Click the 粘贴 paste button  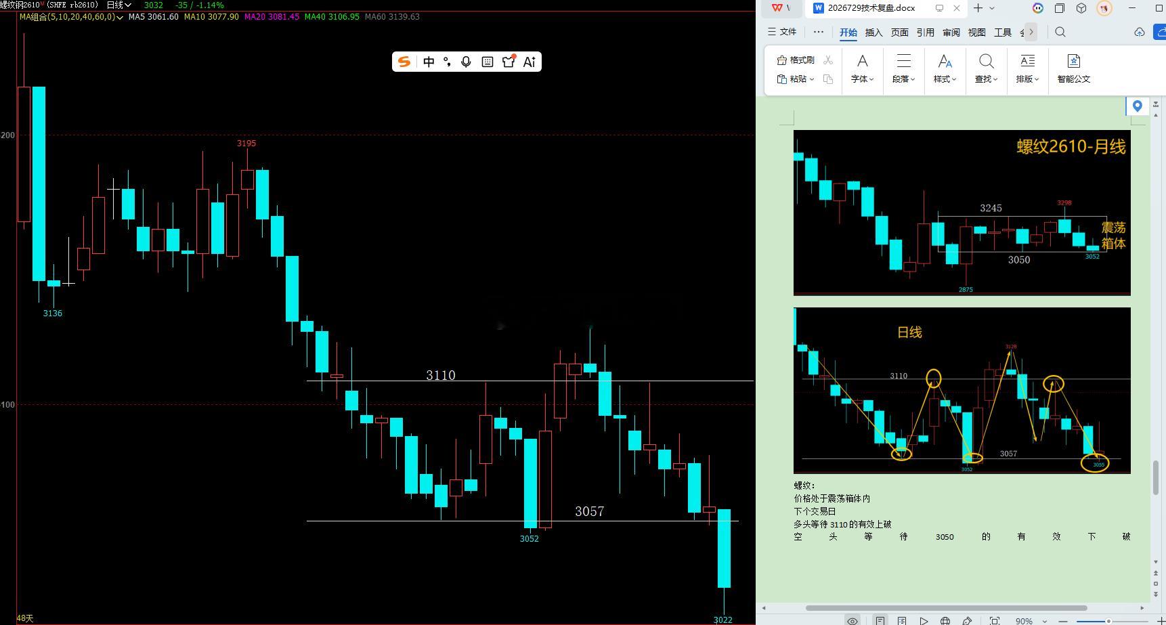click(x=792, y=79)
